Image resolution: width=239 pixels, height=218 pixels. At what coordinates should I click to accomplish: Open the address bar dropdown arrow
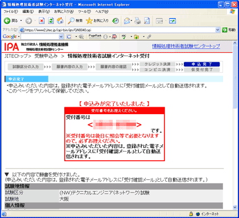click(217, 30)
